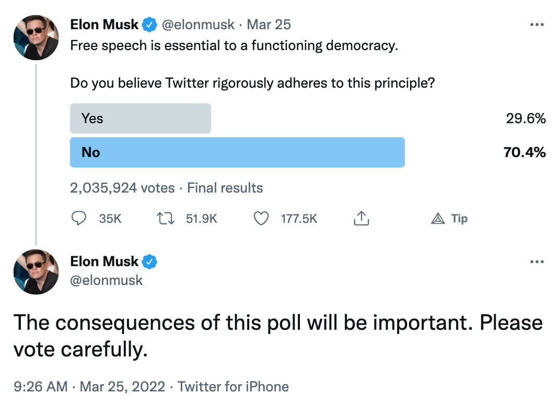This screenshot has height=406, width=559.
Task: Click the "Twitter for iPhone" source link
Action: pyautogui.click(x=233, y=387)
